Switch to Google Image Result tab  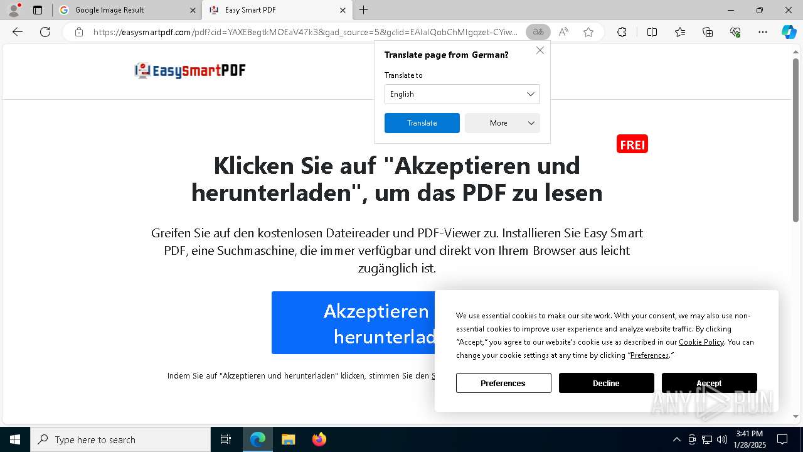click(x=127, y=10)
